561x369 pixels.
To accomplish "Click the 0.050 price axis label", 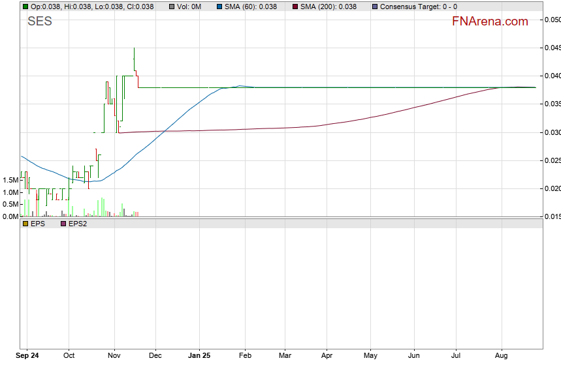I will [x=553, y=20].
